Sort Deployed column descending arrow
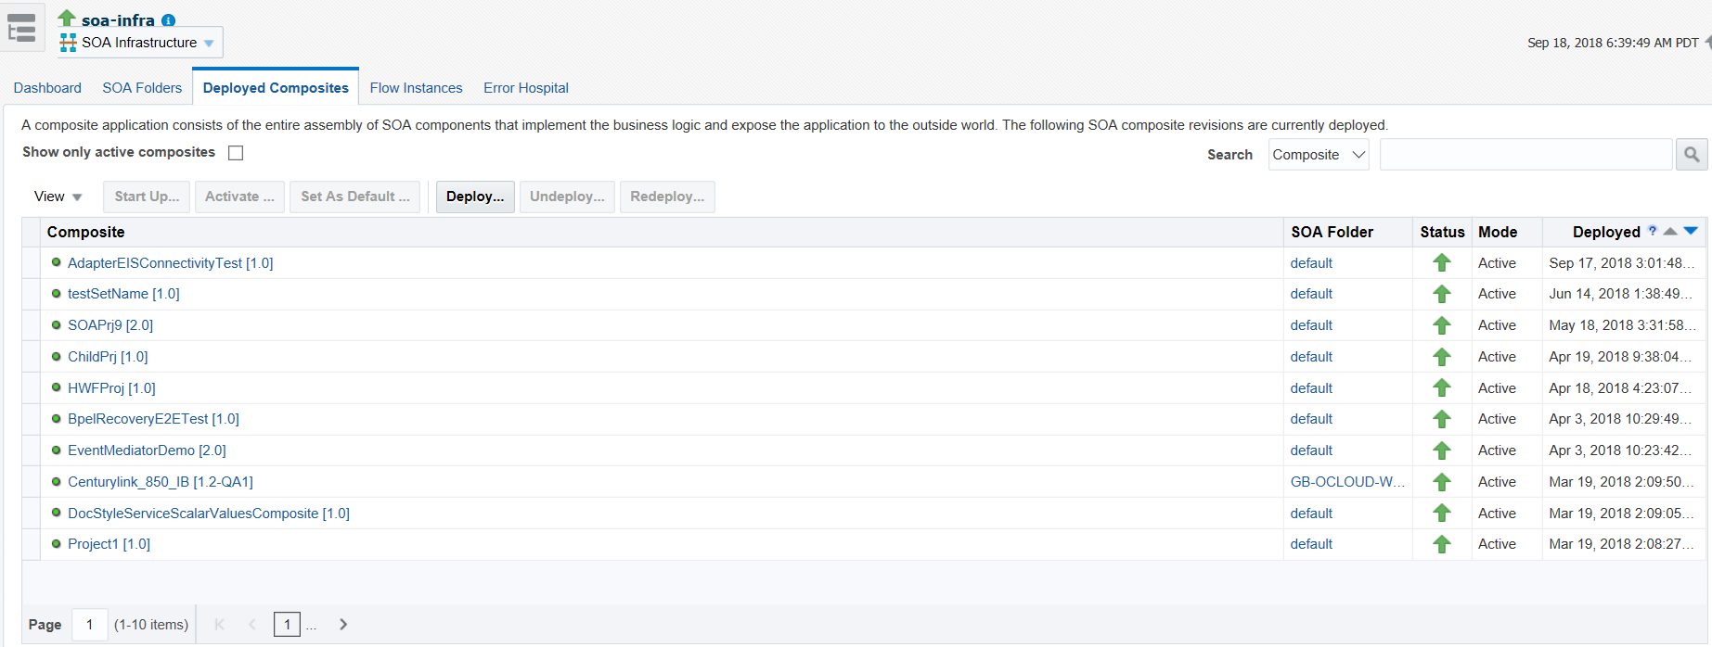1712x647 pixels. click(x=1691, y=231)
